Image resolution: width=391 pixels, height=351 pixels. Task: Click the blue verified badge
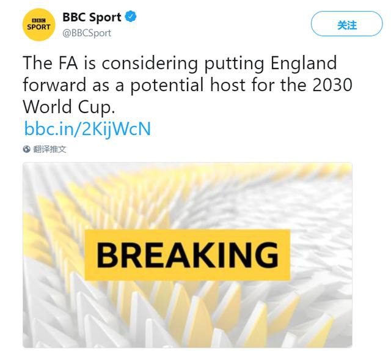(130, 17)
